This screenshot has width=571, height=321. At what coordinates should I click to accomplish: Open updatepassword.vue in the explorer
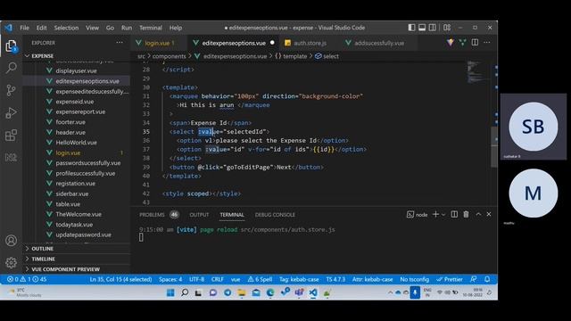(83, 235)
